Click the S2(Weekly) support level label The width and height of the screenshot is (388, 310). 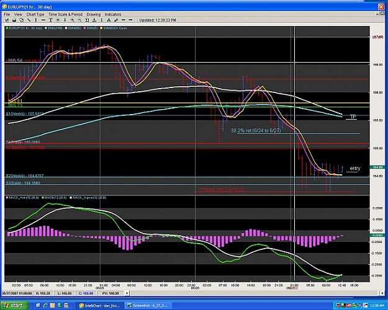point(25,175)
